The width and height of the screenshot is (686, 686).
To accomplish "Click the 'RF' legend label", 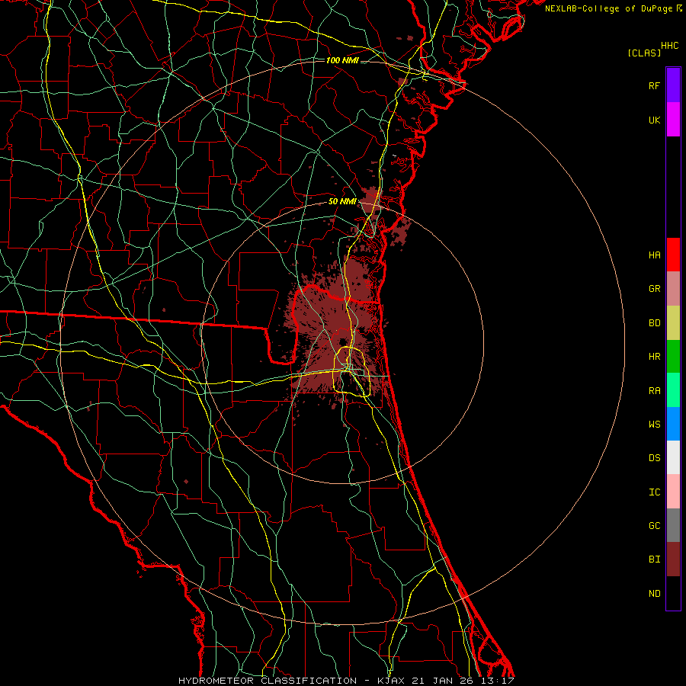I will [x=654, y=85].
